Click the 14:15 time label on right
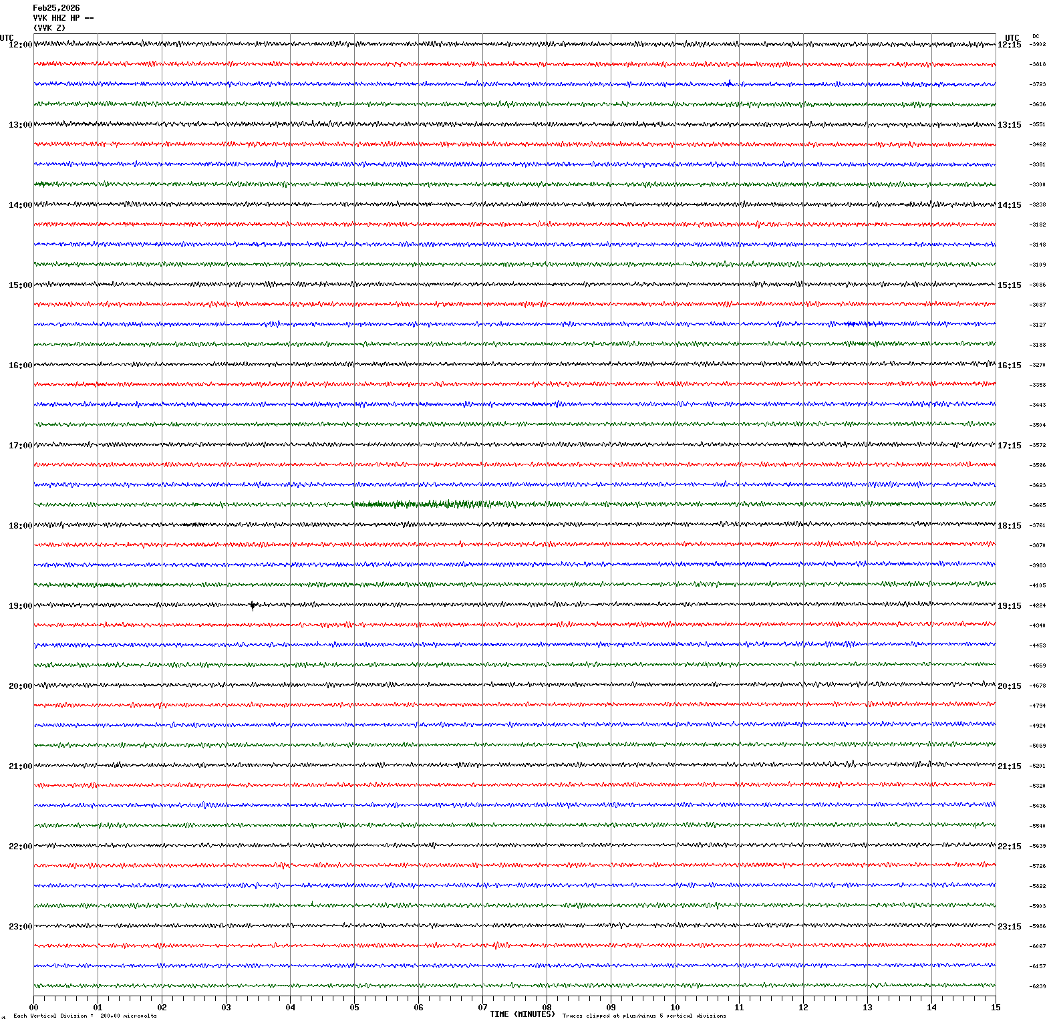Viewport: 1049px width, 1025px height. pyautogui.click(x=1009, y=205)
